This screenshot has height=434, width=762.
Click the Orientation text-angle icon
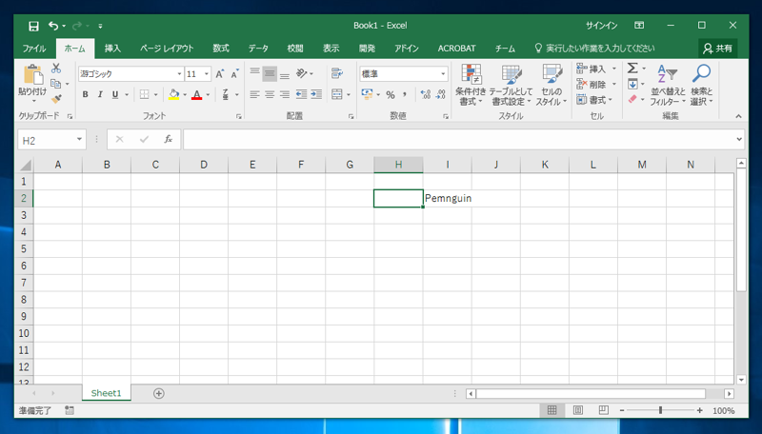[x=302, y=73]
